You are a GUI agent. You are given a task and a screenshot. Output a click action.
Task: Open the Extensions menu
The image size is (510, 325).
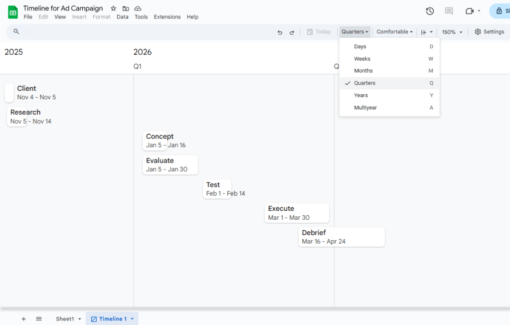(167, 16)
